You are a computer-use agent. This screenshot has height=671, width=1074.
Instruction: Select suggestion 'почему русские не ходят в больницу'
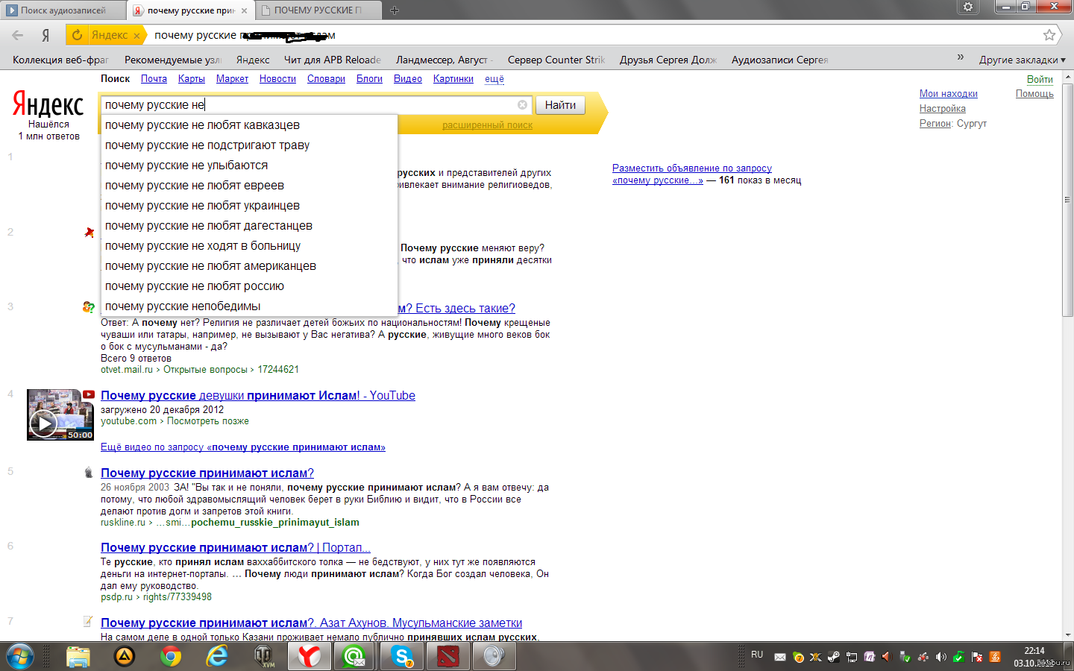[249, 246]
